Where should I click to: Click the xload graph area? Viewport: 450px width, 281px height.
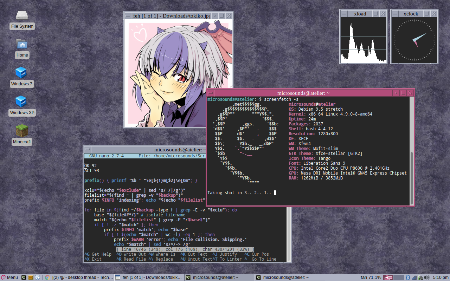363,40
